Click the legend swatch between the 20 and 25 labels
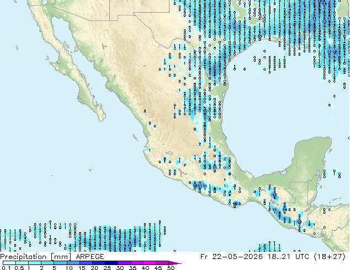Viewport: 350px width, 270px height. click(99, 263)
